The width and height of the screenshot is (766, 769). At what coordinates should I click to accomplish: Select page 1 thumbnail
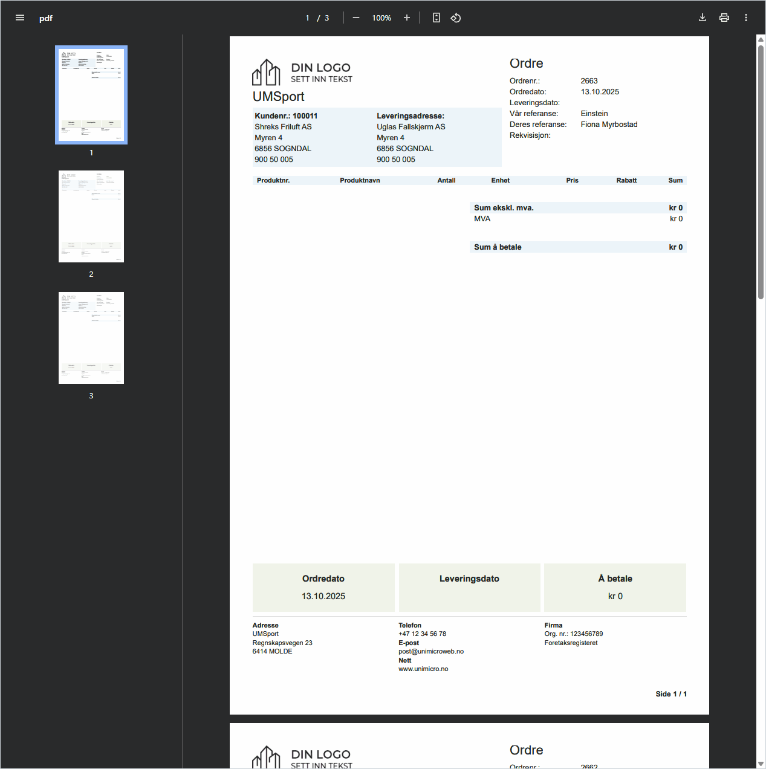click(91, 95)
